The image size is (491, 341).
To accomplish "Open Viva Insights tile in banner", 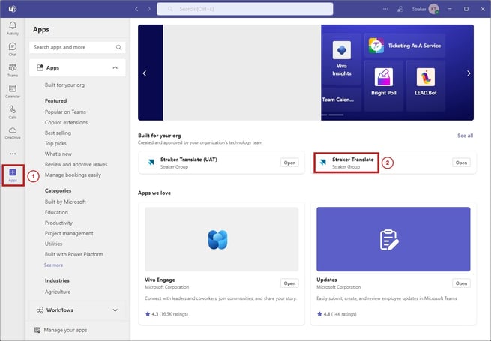I will [x=341, y=59].
